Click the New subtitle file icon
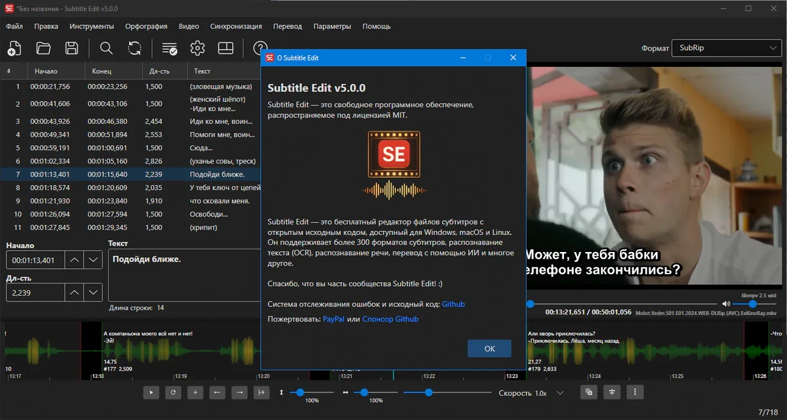Screen dimensions: 787x420 (14, 48)
